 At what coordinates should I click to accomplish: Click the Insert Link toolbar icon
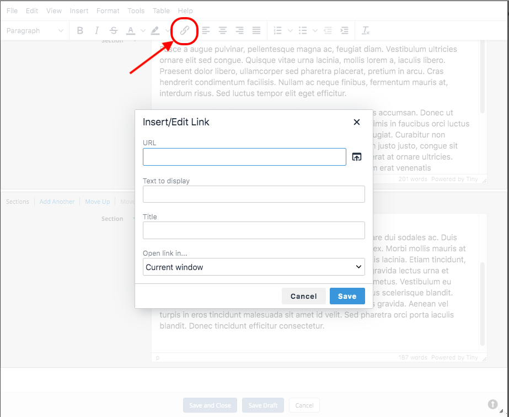click(184, 30)
